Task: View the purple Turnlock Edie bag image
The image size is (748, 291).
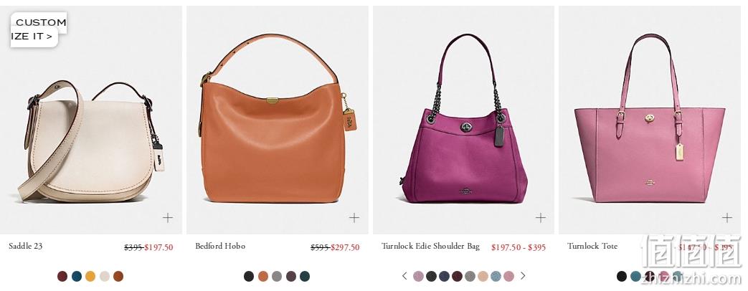Action: [x=464, y=119]
